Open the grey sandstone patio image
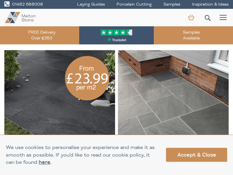Viewport: 233px width, 175px height. pyautogui.click(x=173, y=93)
